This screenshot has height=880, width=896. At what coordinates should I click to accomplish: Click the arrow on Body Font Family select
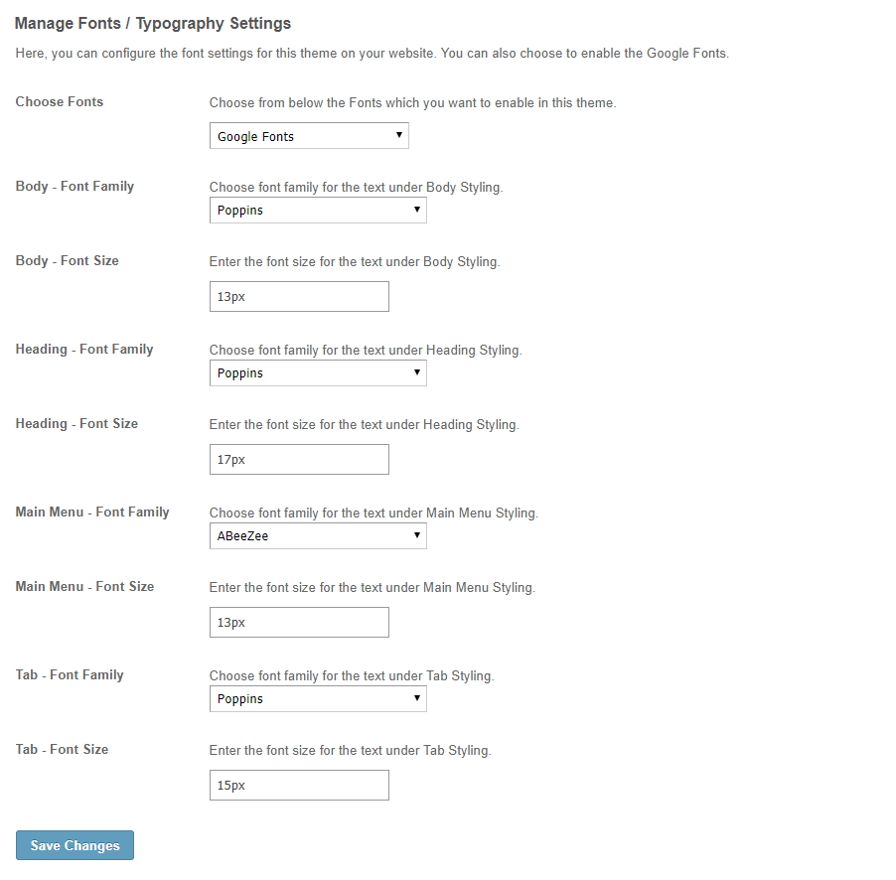pyautogui.click(x=417, y=210)
